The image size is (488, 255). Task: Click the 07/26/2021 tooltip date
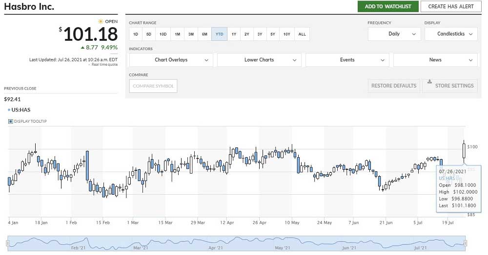click(x=452, y=172)
